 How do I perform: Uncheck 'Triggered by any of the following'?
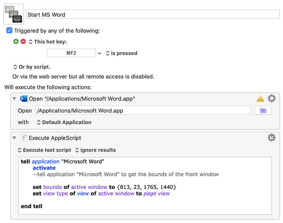[x=9, y=30]
